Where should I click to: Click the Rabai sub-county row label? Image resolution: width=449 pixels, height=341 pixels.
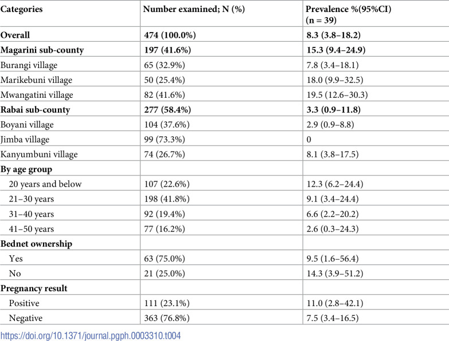pyautogui.click(x=35, y=110)
